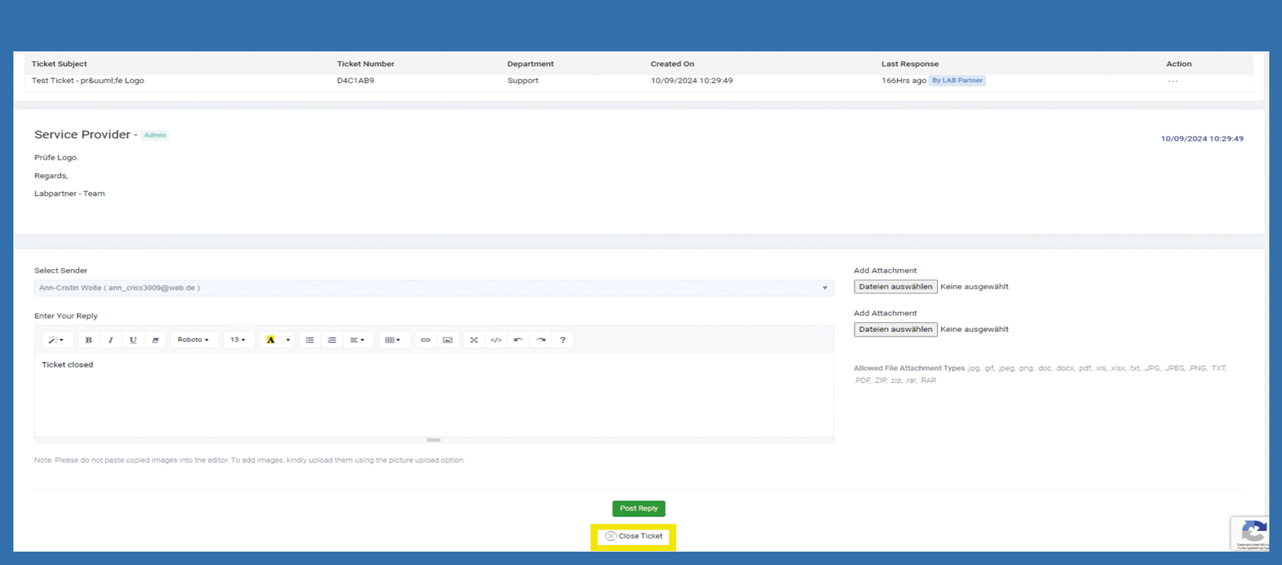Click the Close Ticket button
The width and height of the screenshot is (1282, 565).
click(633, 536)
